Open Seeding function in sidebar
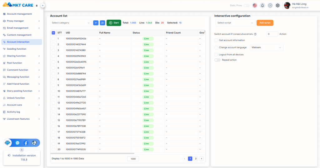The width and height of the screenshot is (320, 168). pyautogui.click(x=17, y=49)
